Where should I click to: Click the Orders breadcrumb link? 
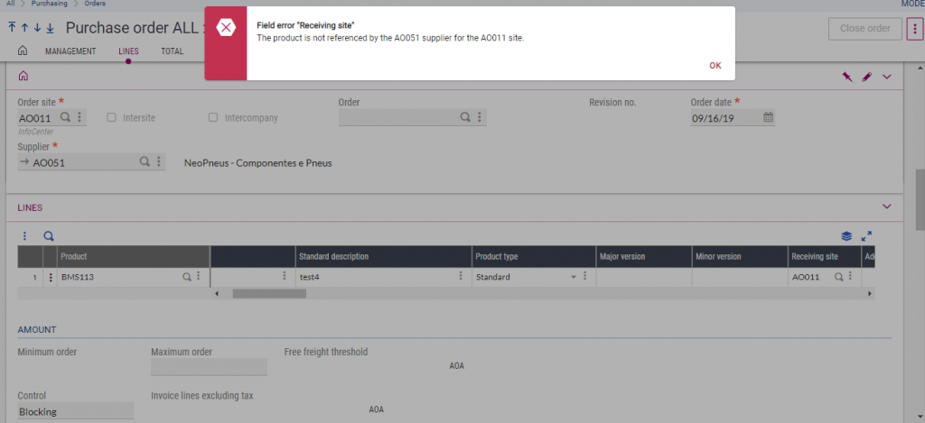point(95,4)
